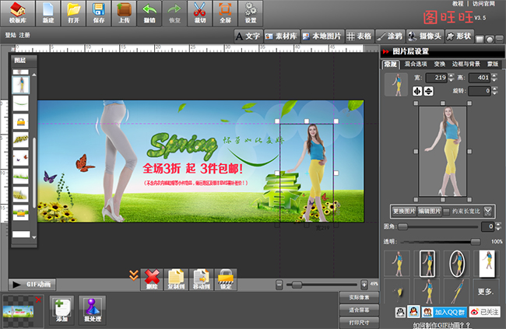This screenshot has height=329, width=506.
Task: Click the zoom out minus button
Action: (x=279, y=285)
